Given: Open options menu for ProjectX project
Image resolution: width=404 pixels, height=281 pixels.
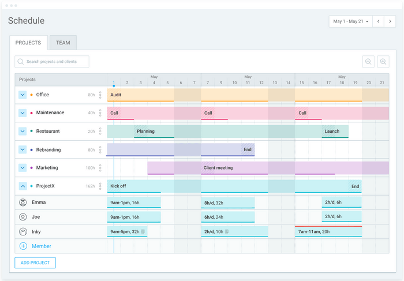Looking at the screenshot, I should tap(100, 186).
